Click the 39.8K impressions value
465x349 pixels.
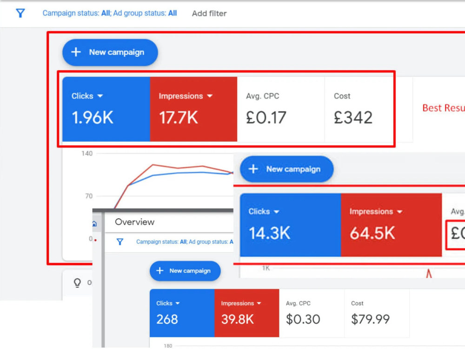[x=238, y=319]
